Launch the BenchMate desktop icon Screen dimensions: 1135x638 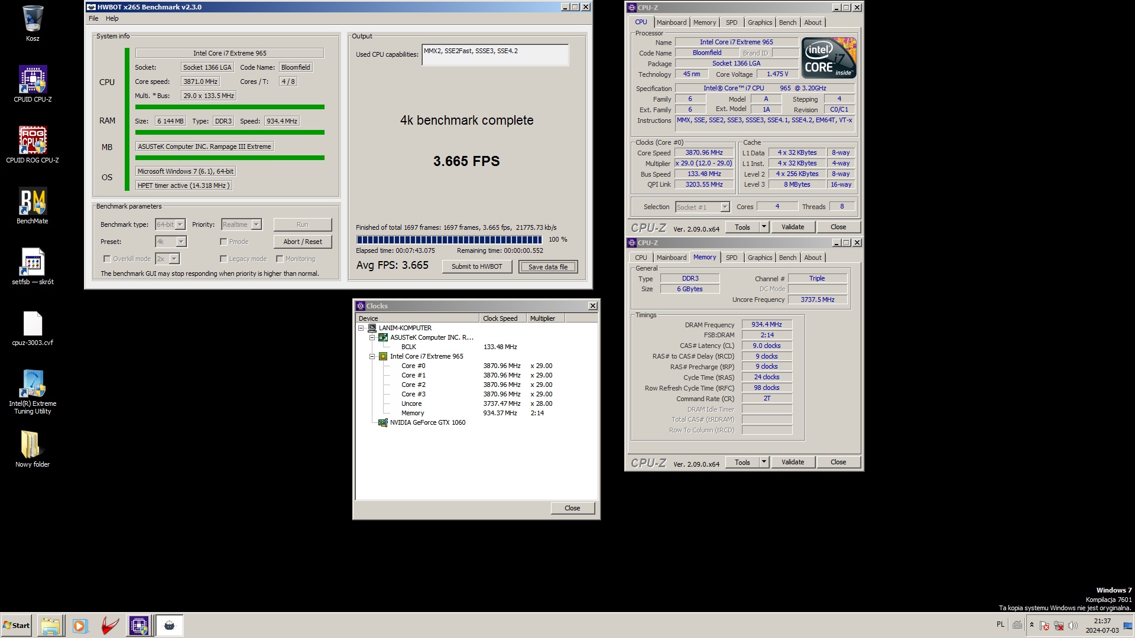point(33,201)
